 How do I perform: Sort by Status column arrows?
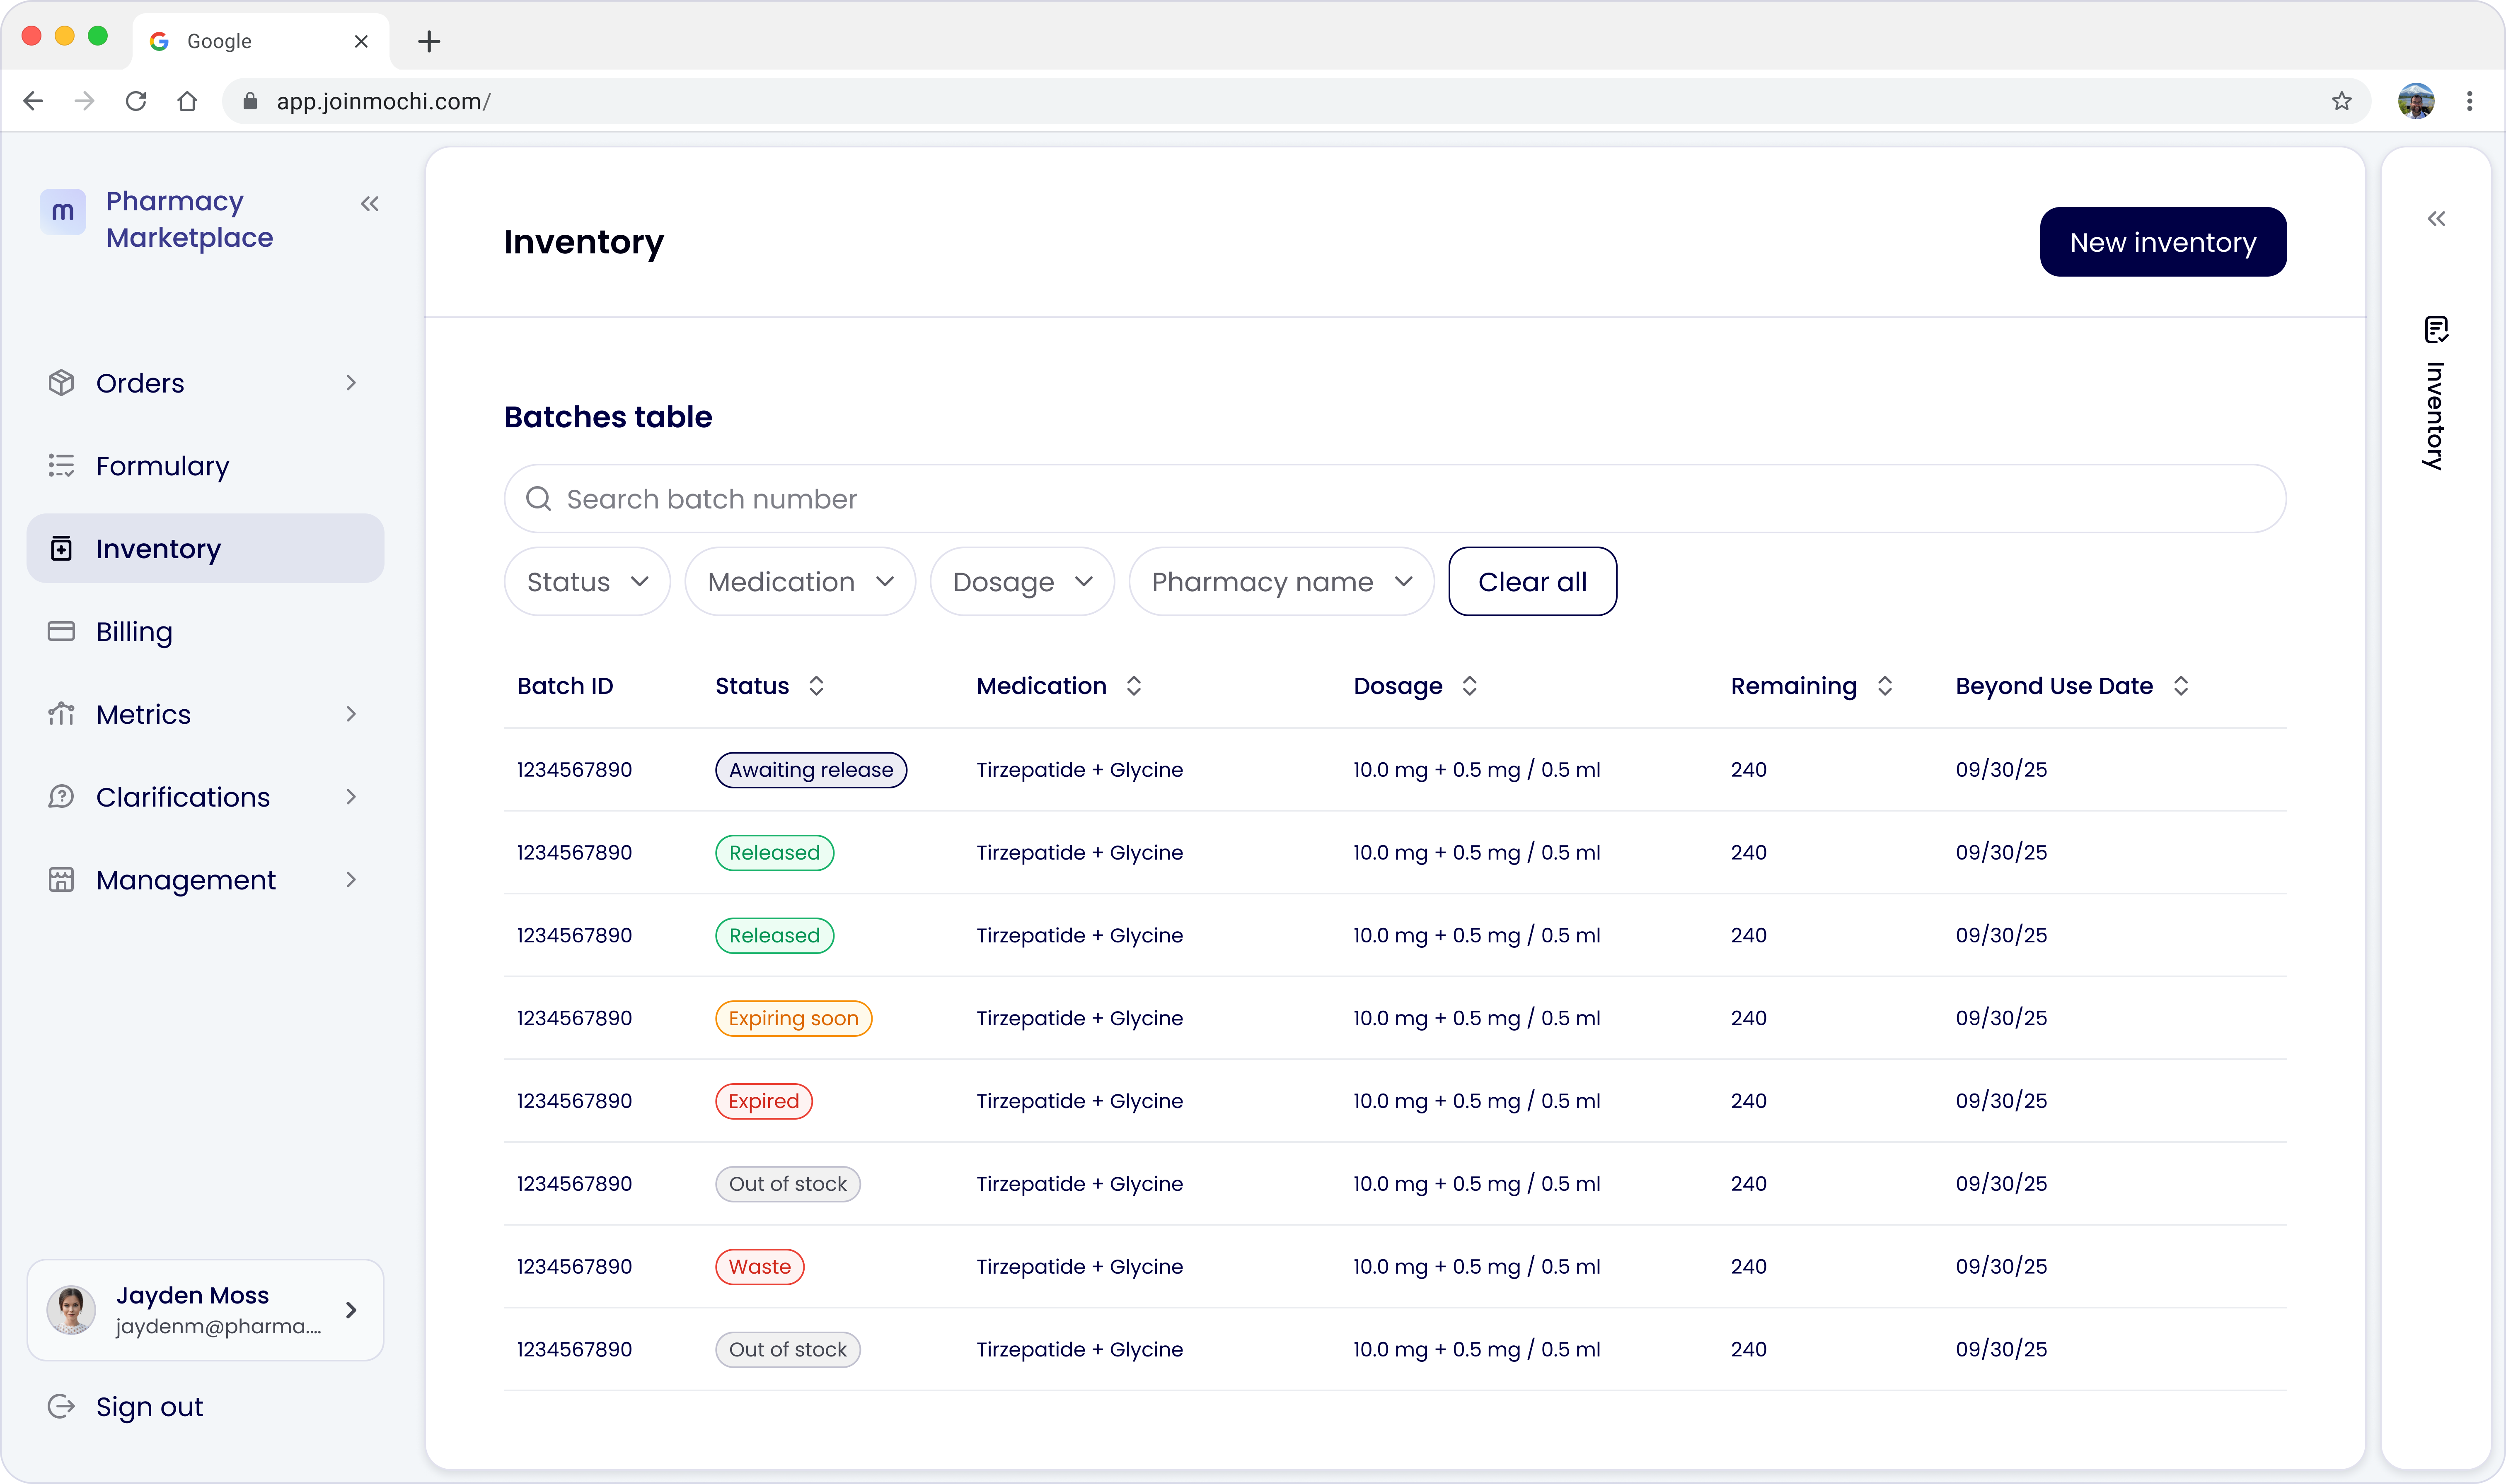click(x=816, y=686)
